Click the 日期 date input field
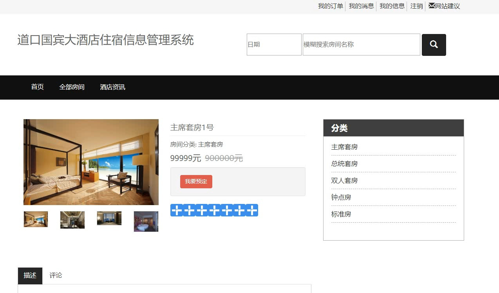This screenshot has width=499, height=293. tap(274, 45)
